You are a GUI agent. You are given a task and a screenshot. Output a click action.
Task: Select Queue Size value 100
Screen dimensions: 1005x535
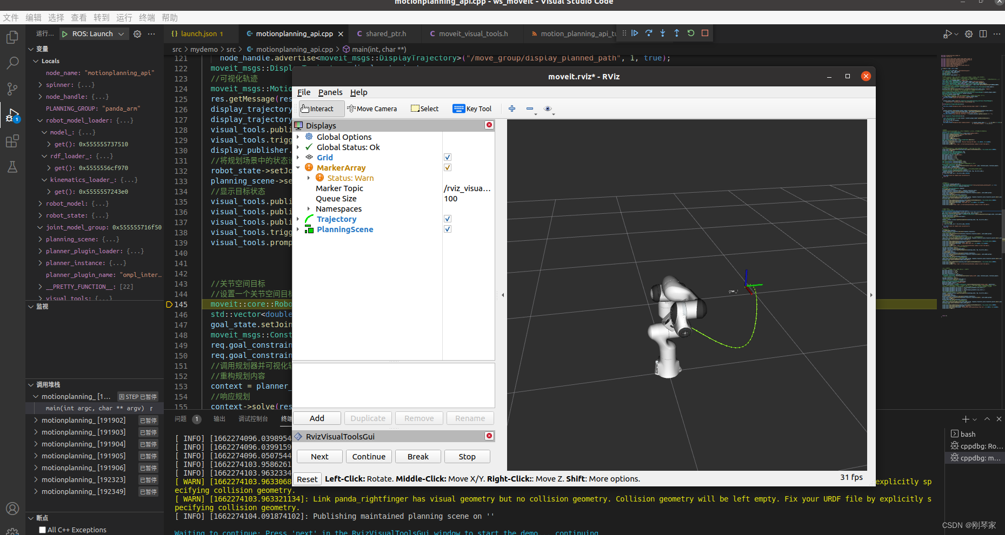pos(468,199)
